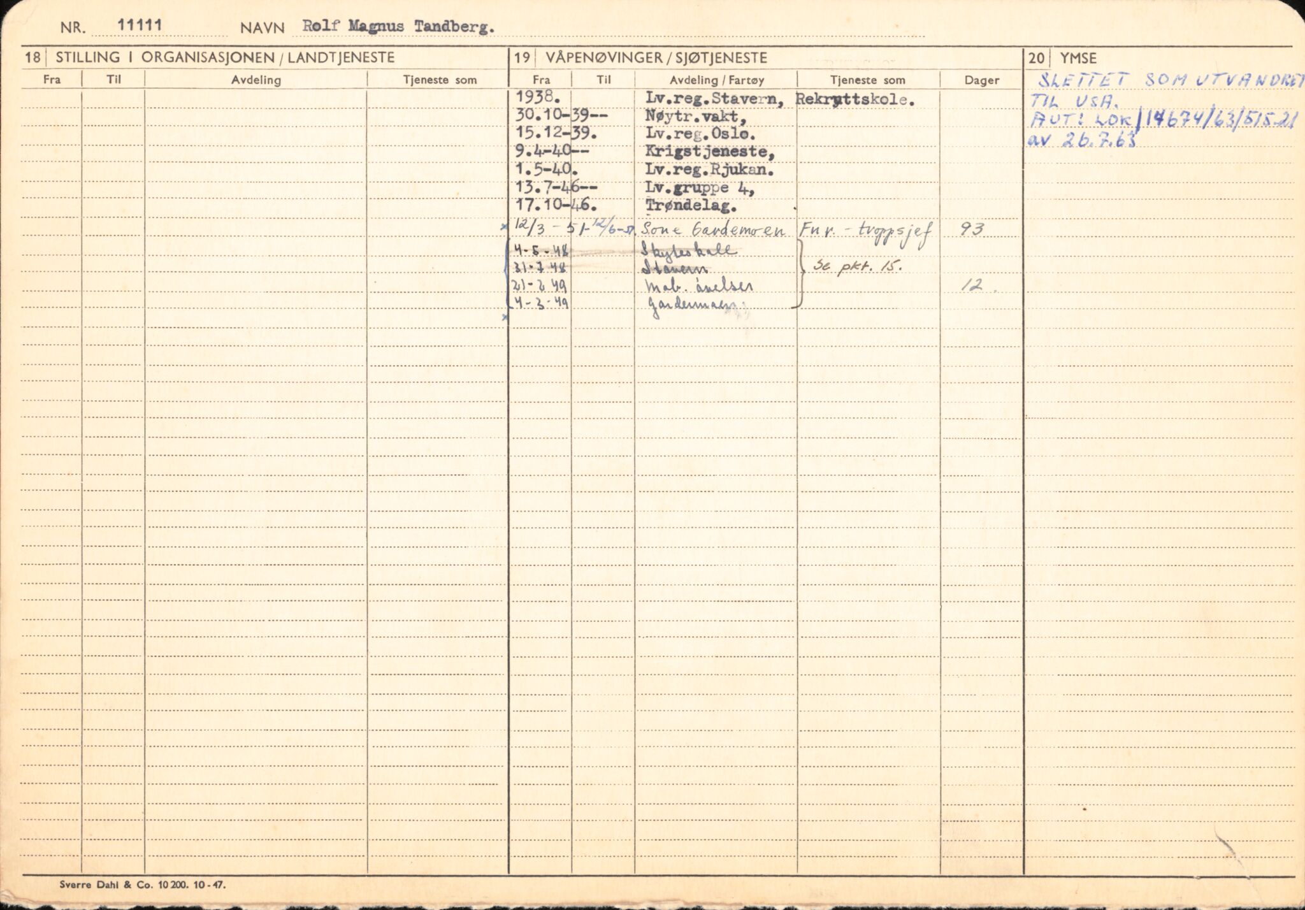Image resolution: width=1305 pixels, height=910 pixels.
Task: Click the date '17.10-46.'
Action: click(555, 206)
